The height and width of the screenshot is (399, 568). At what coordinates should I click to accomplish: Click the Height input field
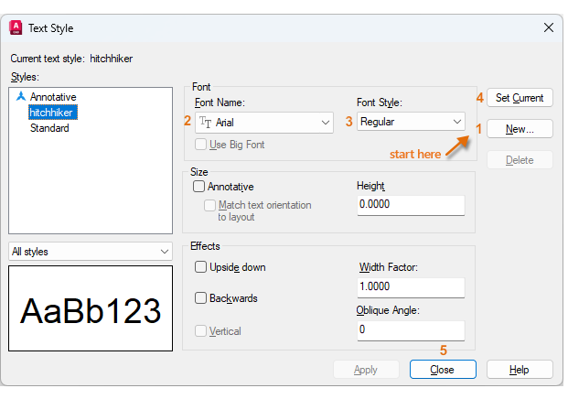pyautogui.click(x=410, y=205)
